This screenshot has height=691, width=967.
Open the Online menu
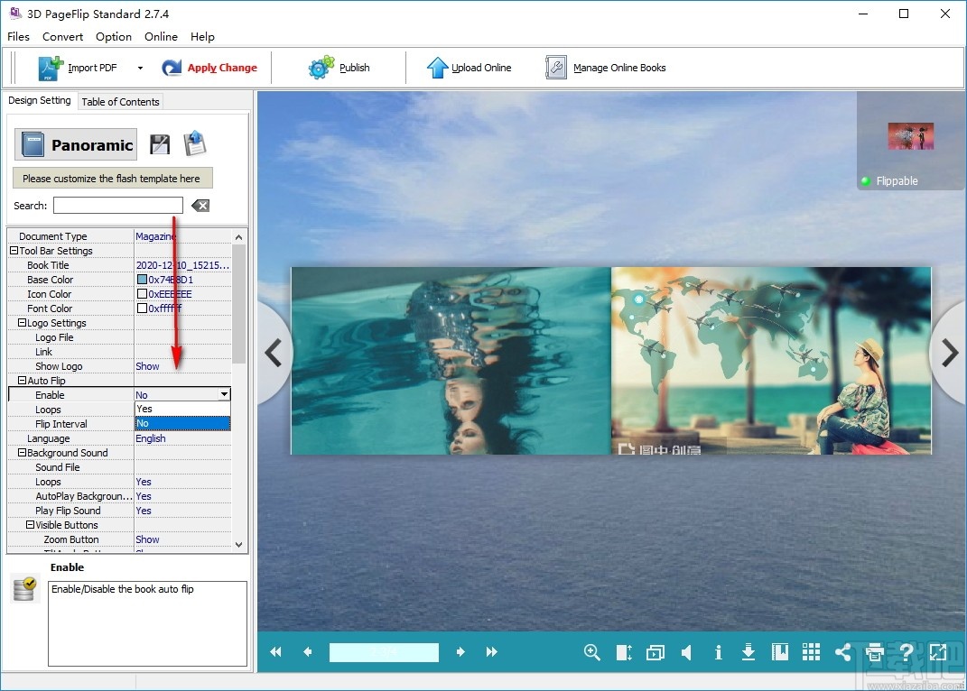tap(161, 36)
